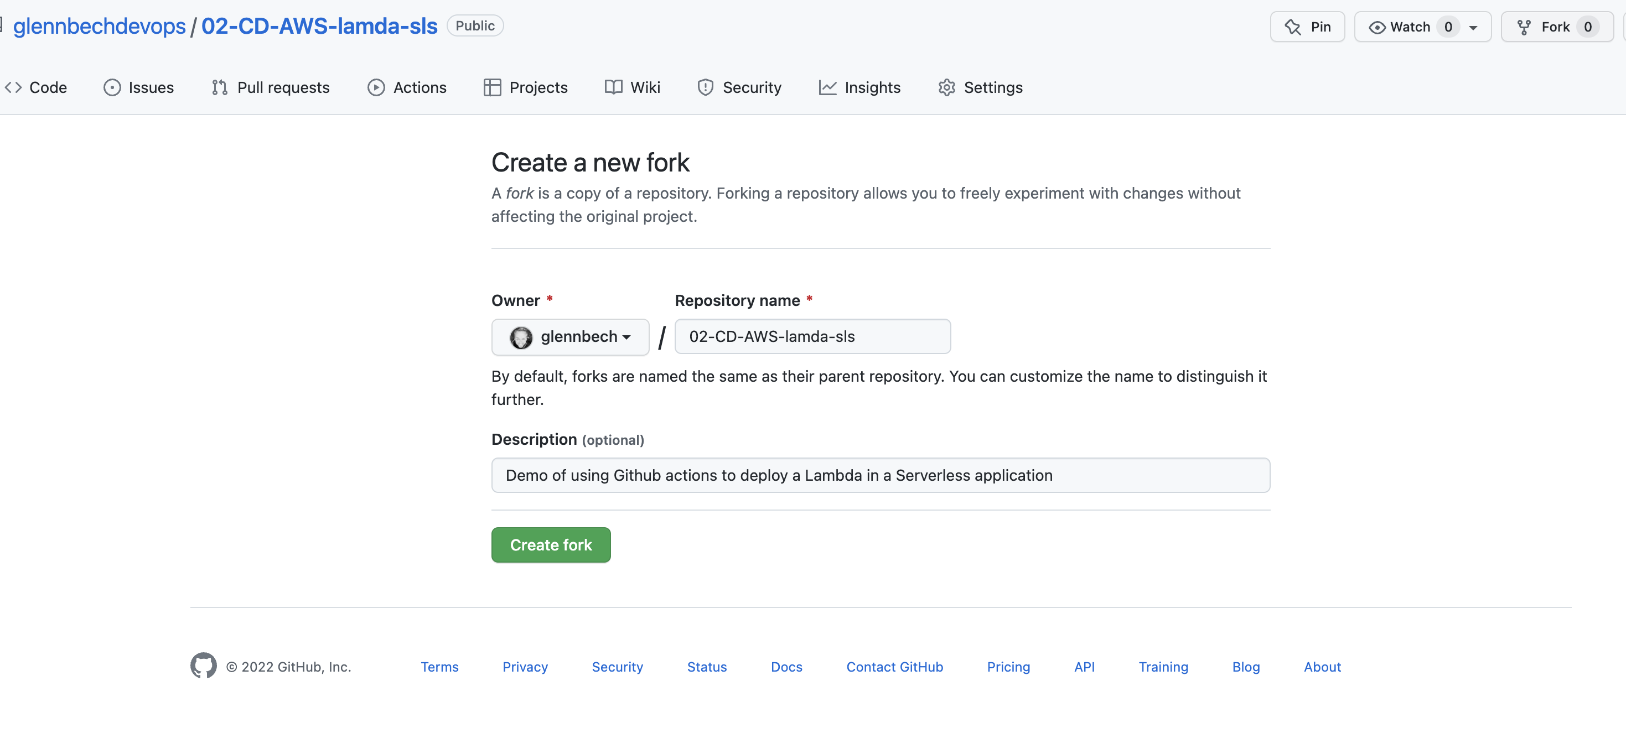Click the glennbech owner avatar

[521, 337]
